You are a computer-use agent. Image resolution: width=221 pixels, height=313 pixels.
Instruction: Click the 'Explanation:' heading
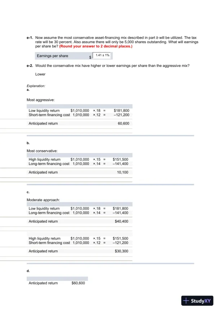[x=36, y=86]
